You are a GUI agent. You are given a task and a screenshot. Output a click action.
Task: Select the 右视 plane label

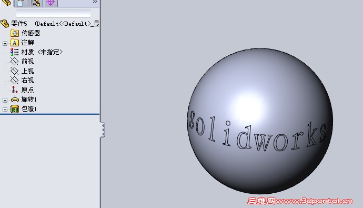coord(27,81)
